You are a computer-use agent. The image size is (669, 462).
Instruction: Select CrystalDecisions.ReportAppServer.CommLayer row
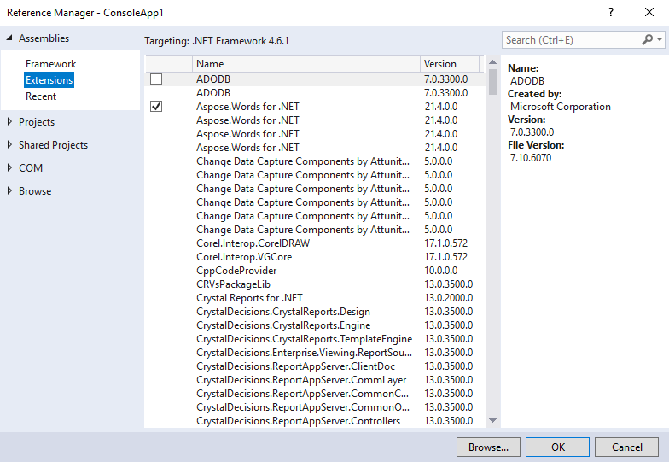click(314, 379)
